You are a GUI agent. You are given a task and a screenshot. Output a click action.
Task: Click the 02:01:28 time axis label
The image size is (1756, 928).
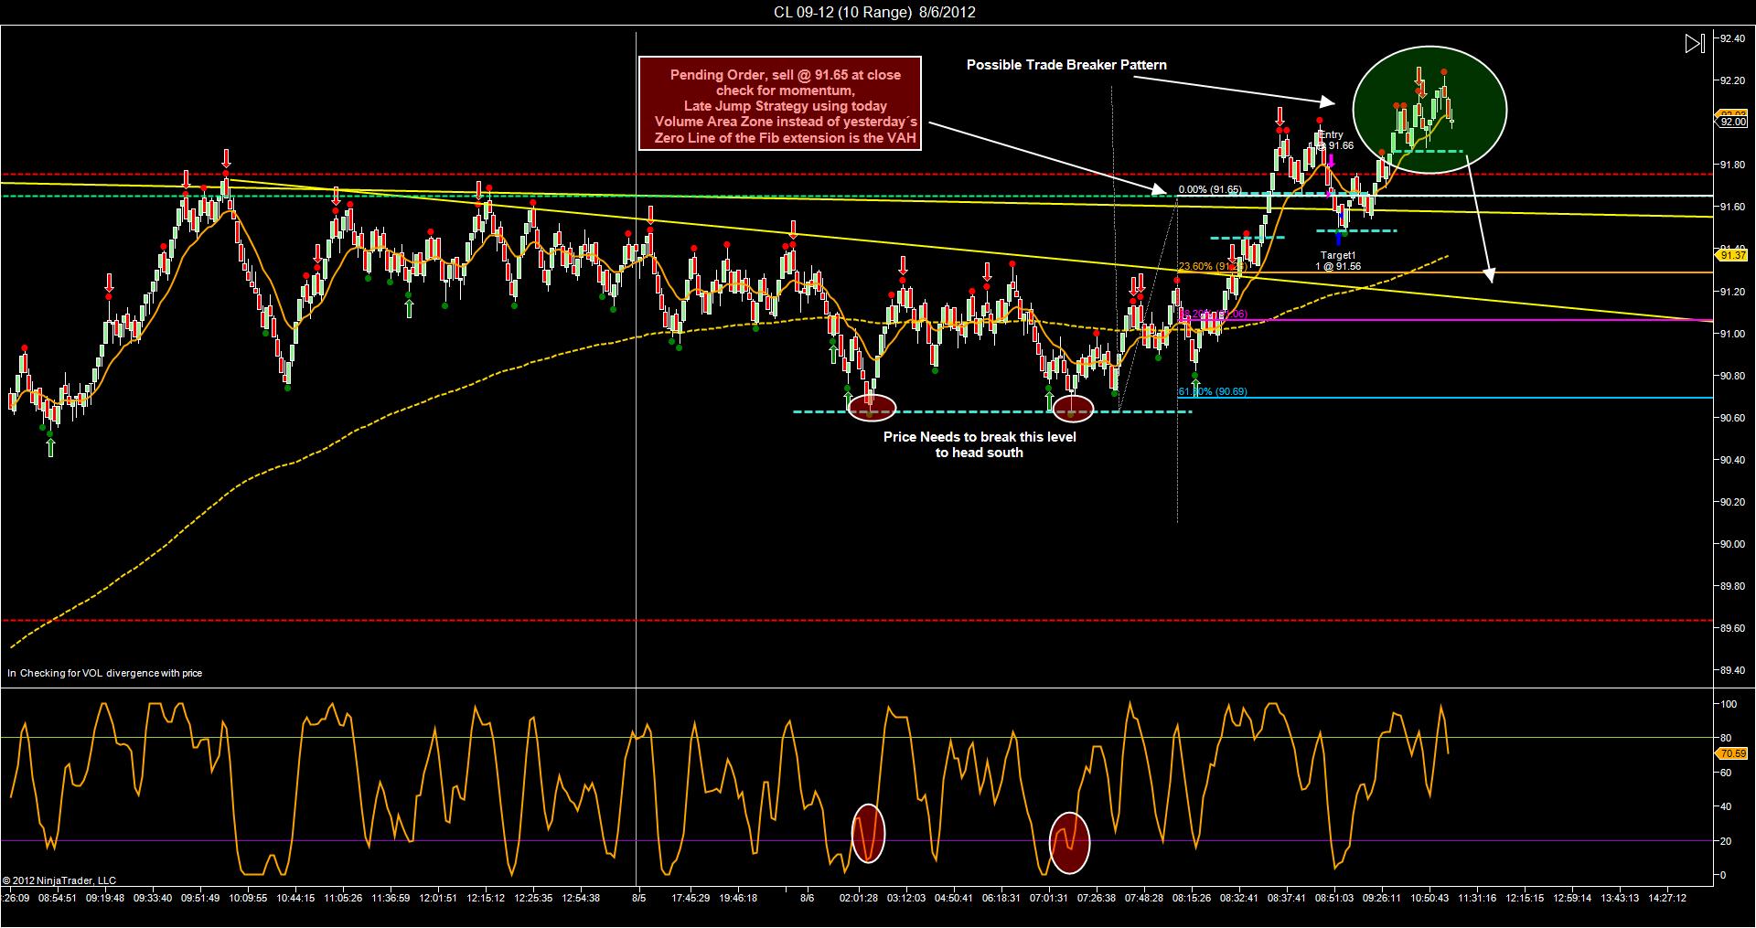point(859,898)
